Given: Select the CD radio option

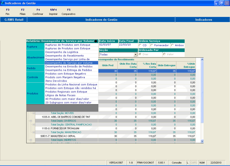Looking at the screenshot, I should [x=140, y=45].
